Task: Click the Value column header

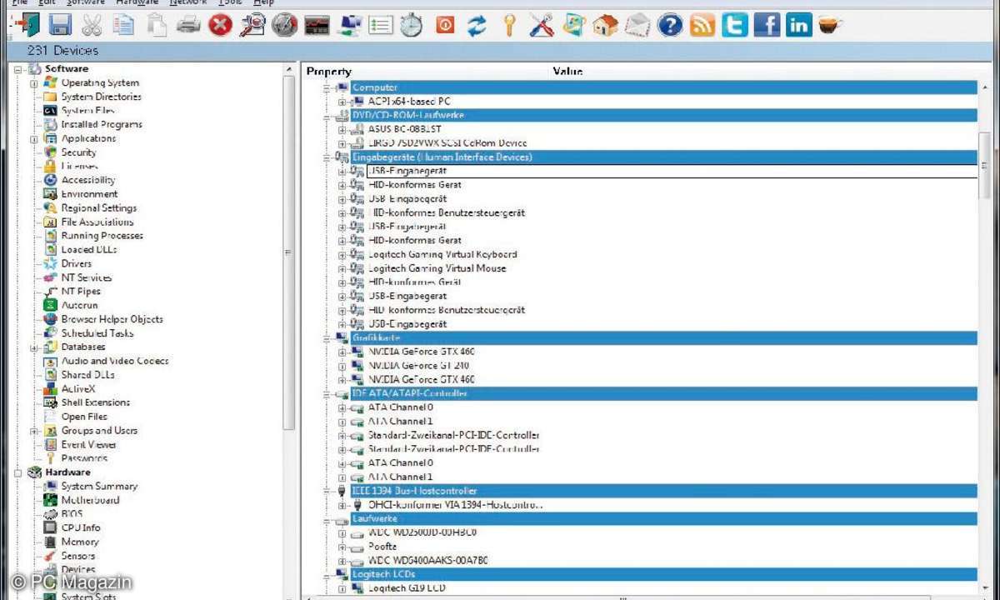Action: pyautogui.click(x=567, y=72)
